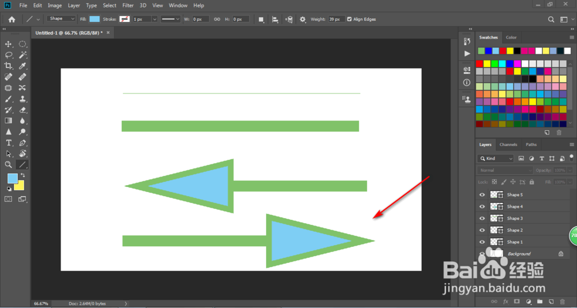Hide the Shape 2 layer
577x308 pixels.
(482, 230)
